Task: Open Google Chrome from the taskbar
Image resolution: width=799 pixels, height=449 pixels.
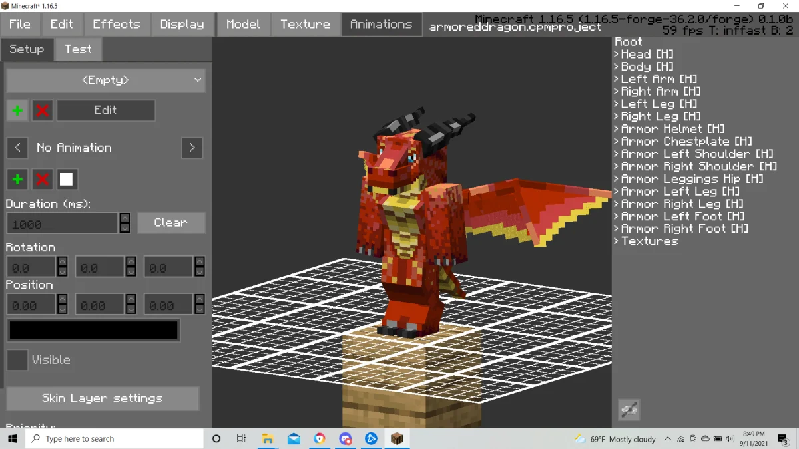Action: [x=320, y=439]
